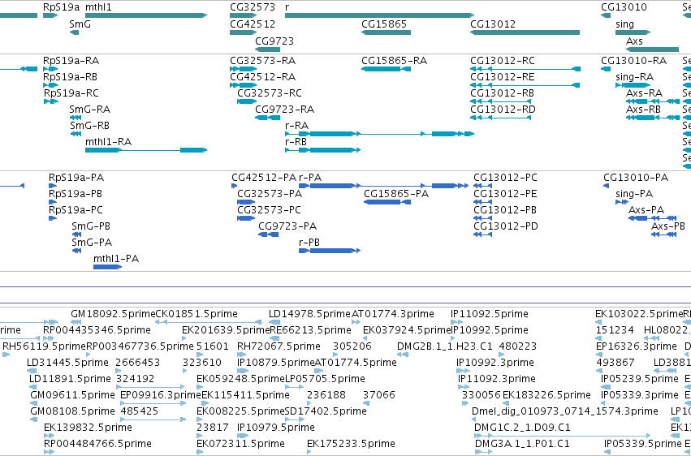Click EST EP09916.3prime
691x456 pixels.
pos(153,403)
